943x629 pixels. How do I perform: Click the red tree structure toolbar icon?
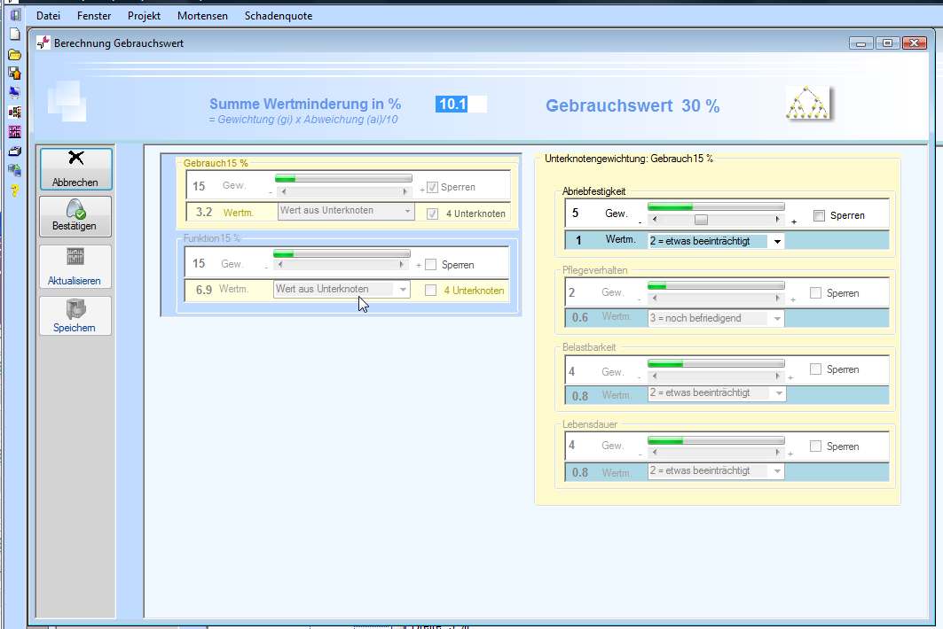click(x=14, y=113)
